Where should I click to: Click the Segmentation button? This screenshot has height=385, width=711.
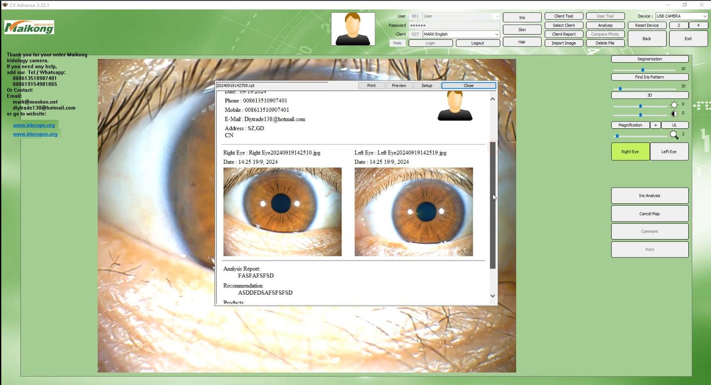650,59
